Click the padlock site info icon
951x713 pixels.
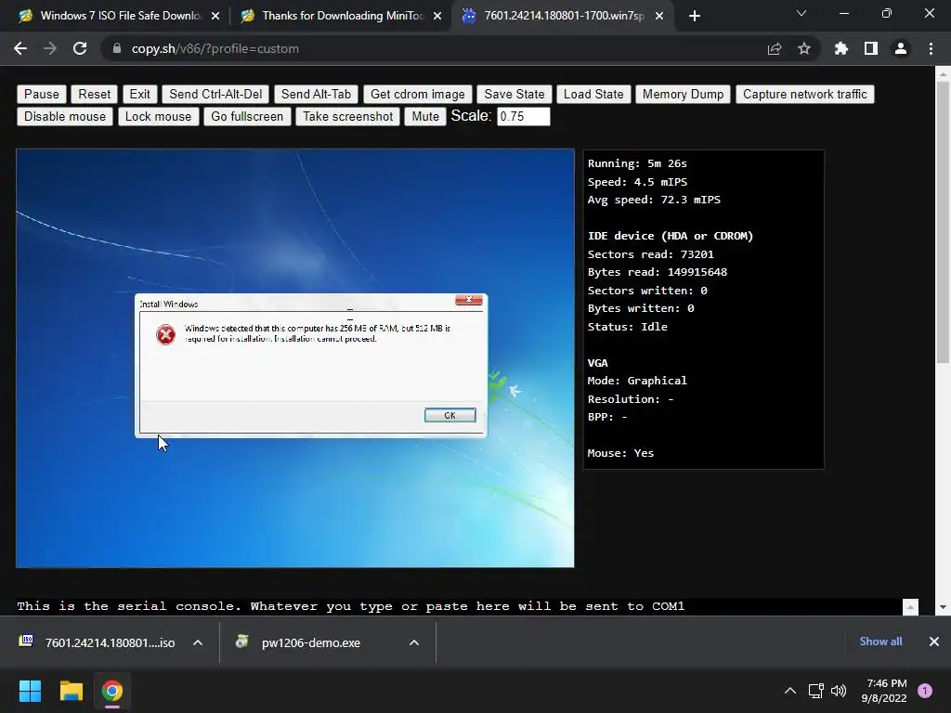click(117, 48)
